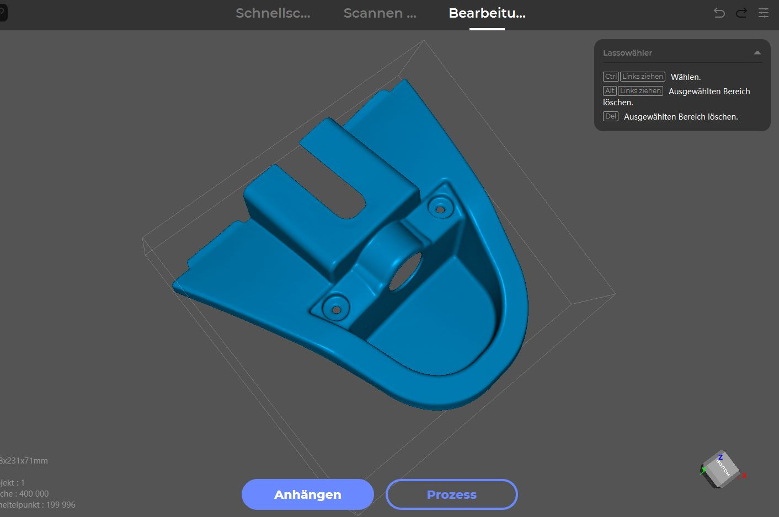Click the blue Z axis label
This screenshot has width=779, height=517.
(720, 457)
